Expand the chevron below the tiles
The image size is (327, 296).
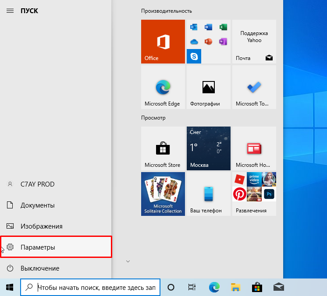pos(128,261)
